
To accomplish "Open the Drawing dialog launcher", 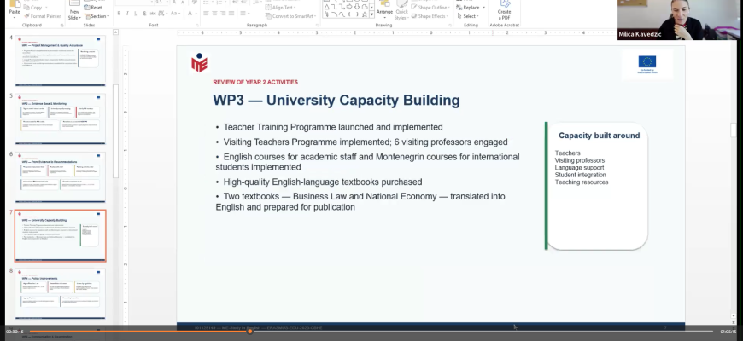I will coord(450,25).
